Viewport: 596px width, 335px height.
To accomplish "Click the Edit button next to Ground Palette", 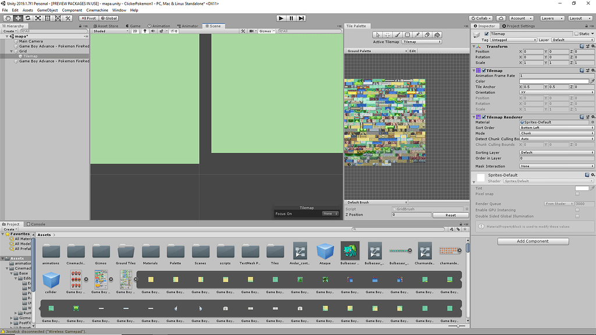I will coord(412,51).
